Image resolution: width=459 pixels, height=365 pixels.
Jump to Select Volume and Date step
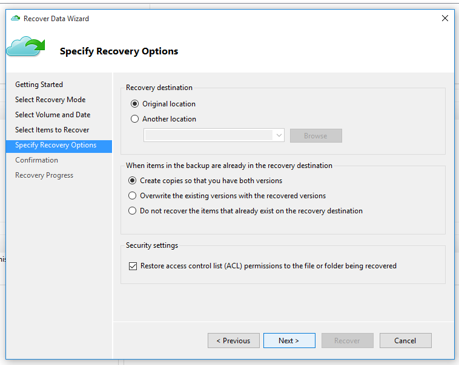(53, 115)
